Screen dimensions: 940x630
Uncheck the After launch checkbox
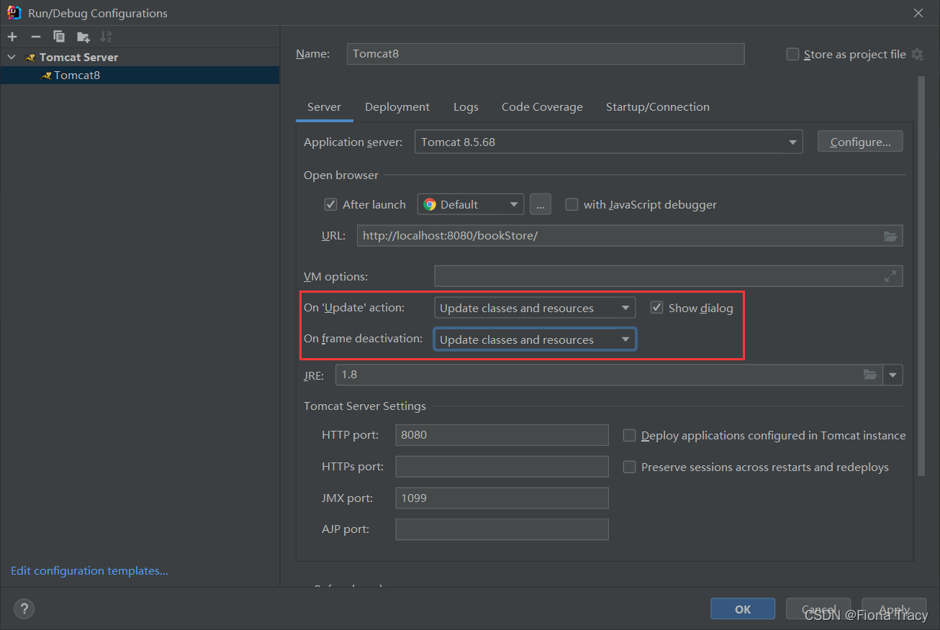coord(330,204)
